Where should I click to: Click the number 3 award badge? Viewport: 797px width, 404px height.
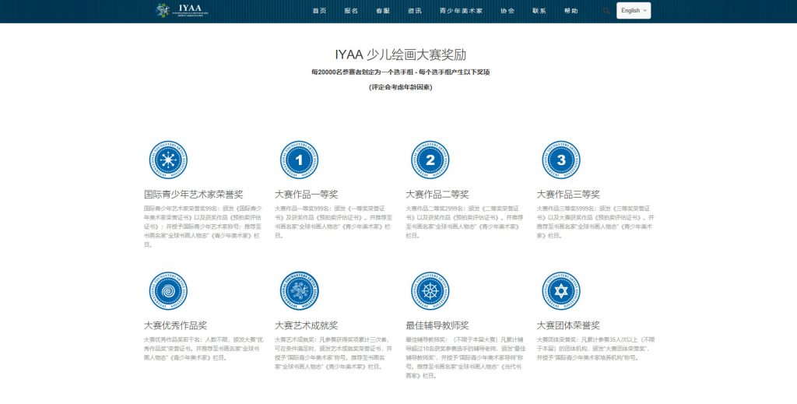(561, 160)
